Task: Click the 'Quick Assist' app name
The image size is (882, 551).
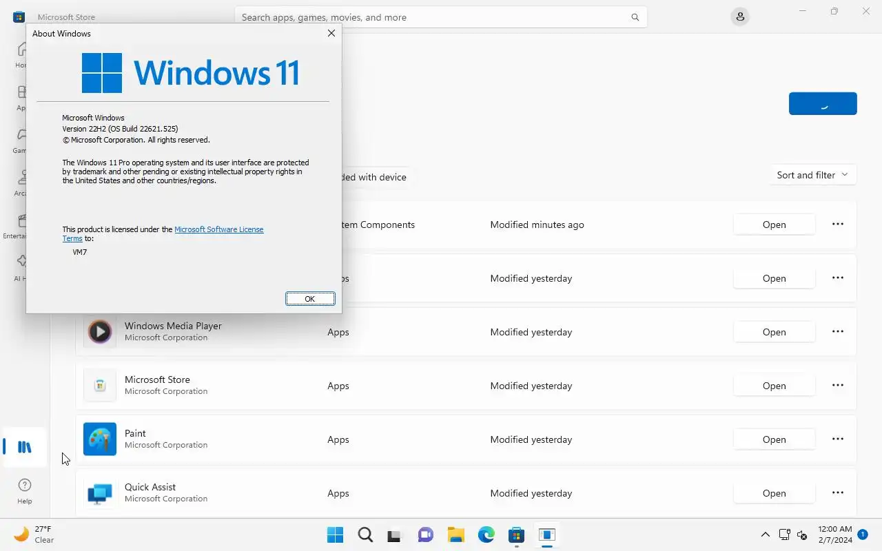Action: [x=150, y=487]
